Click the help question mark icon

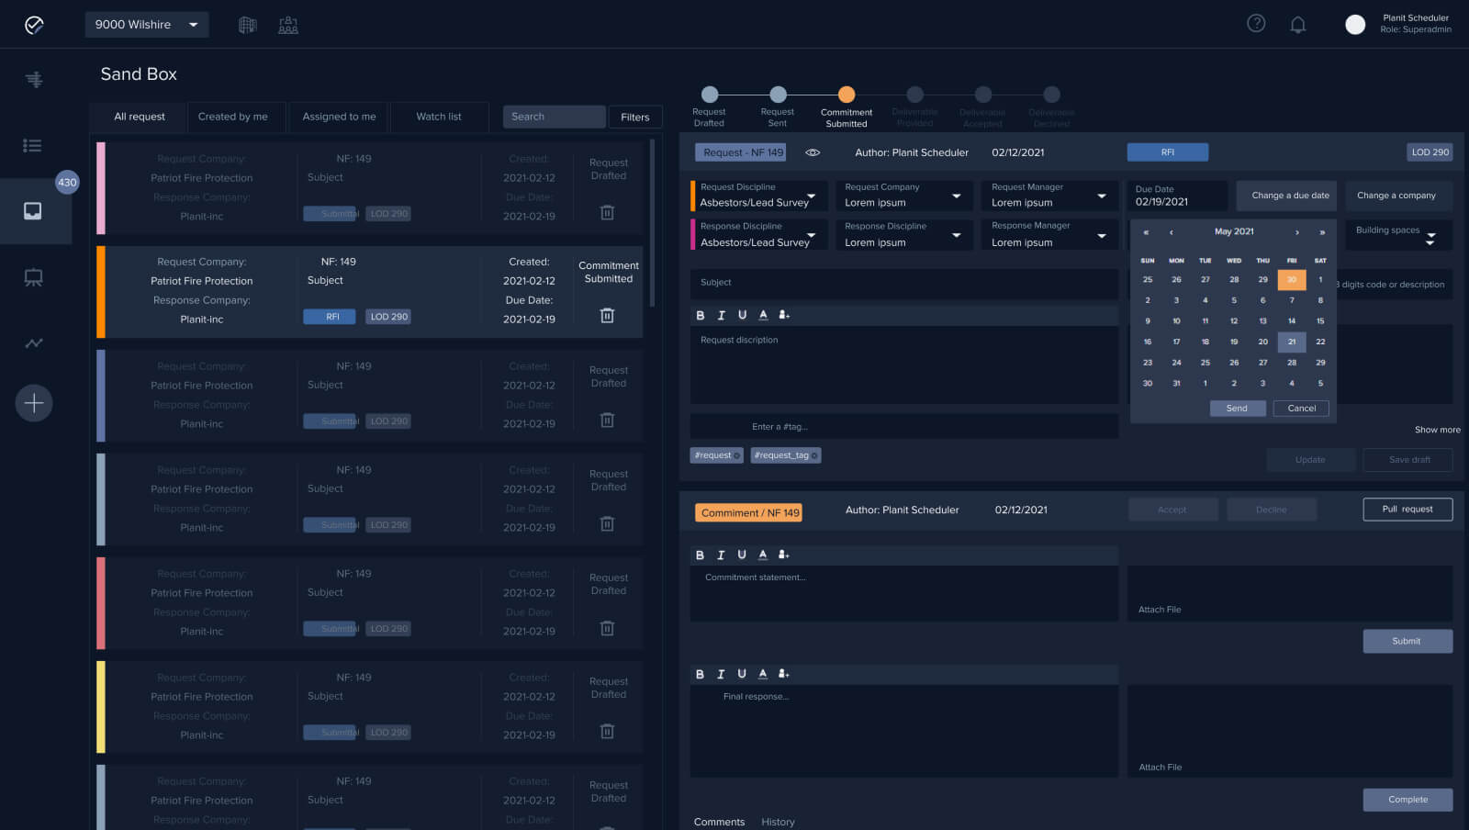1256,24
